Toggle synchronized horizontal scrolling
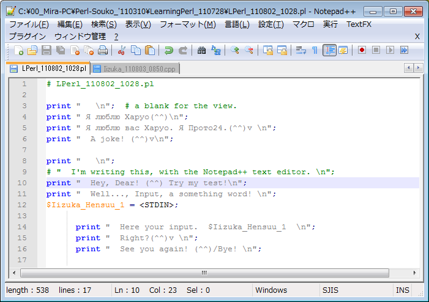The height and width of the screenshot is (302, 429). pos(282,50)
